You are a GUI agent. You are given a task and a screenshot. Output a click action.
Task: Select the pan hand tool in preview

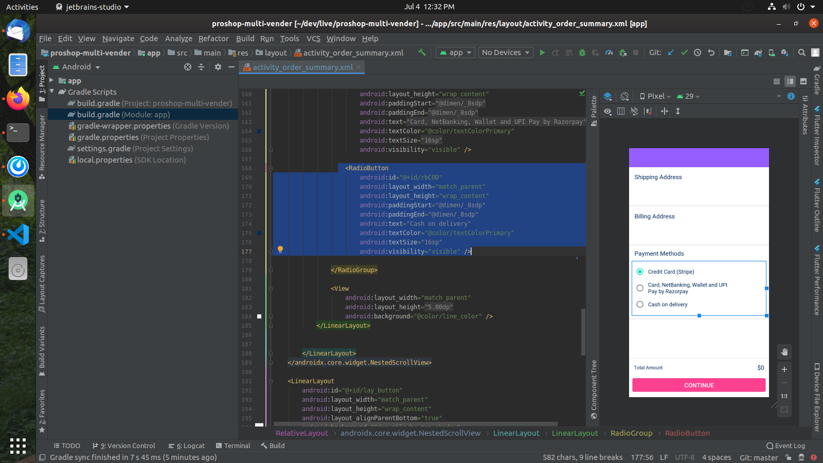tap(784, 352)
